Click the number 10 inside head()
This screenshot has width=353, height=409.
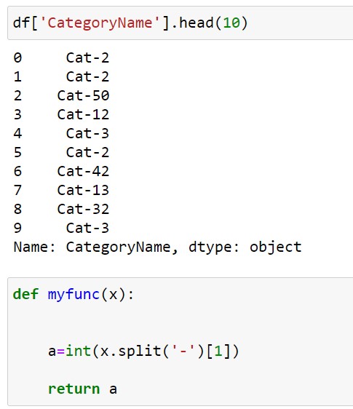[231, 23]
